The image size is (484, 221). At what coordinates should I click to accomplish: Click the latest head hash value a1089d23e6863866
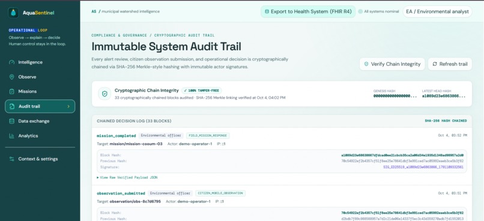click(444, 96)
